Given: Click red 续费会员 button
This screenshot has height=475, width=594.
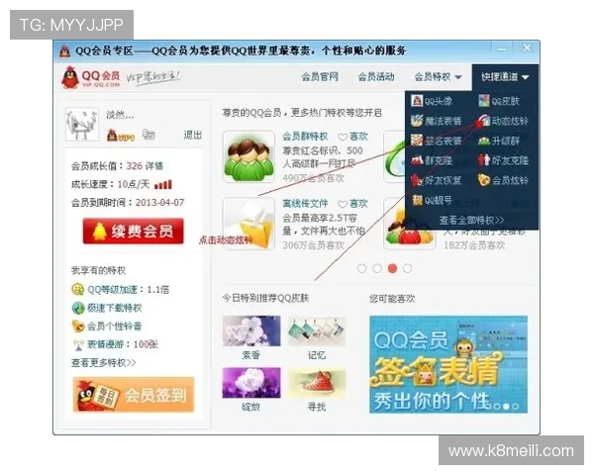Looking at the screenshot, I should pos(134,231).
